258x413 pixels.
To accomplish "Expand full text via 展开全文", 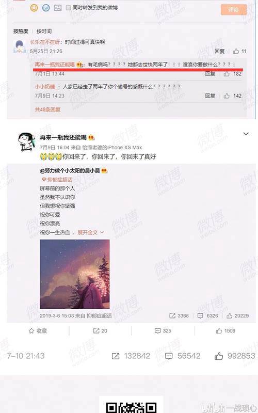I will point(90,232).
